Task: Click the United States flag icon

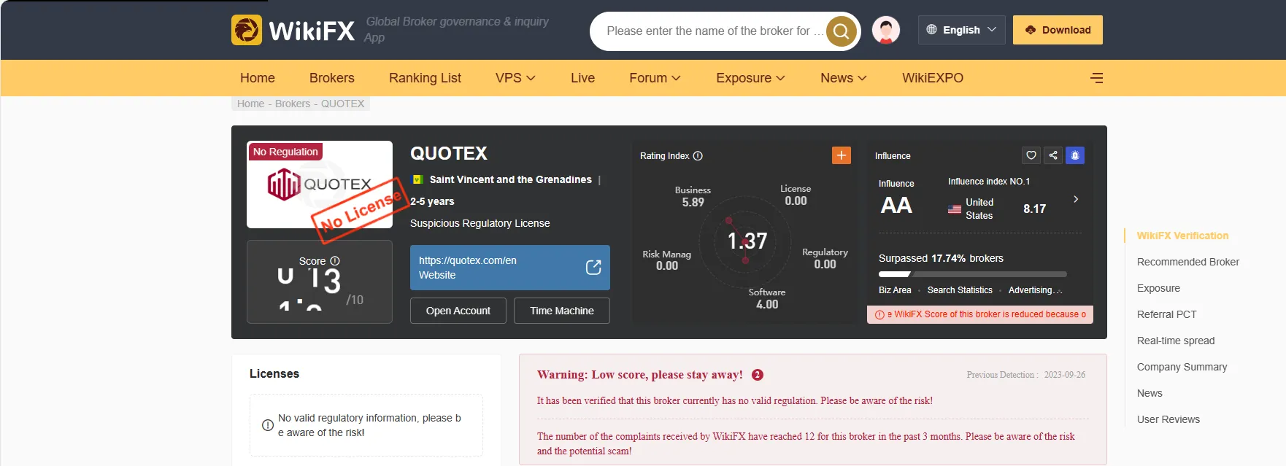Action: [x=955, y=209]
